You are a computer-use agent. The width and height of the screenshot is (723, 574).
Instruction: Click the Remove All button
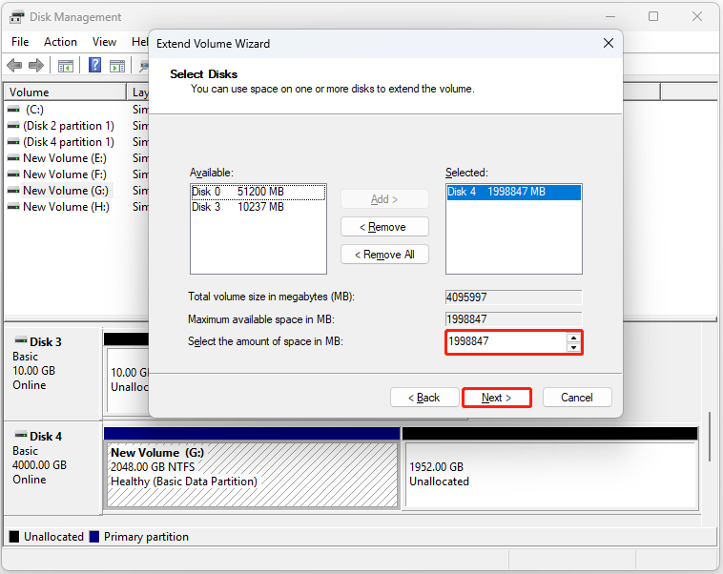[384, 255]
